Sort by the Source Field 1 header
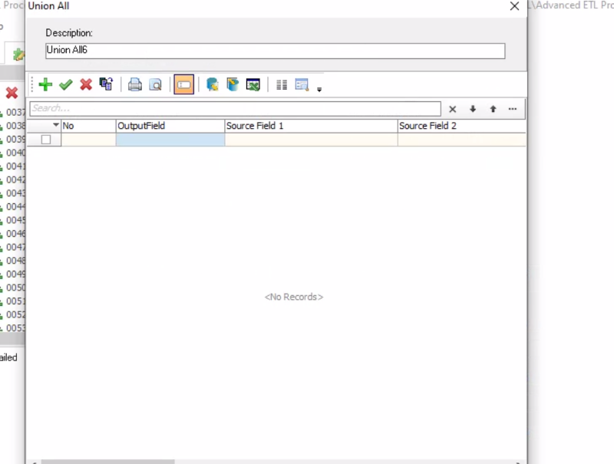614x464 pixels. (x=312, y=126)
